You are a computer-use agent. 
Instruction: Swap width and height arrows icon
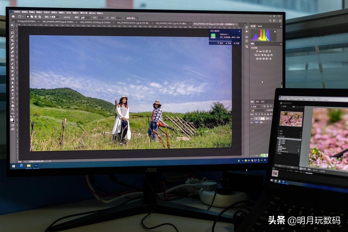tap(107, 17)
